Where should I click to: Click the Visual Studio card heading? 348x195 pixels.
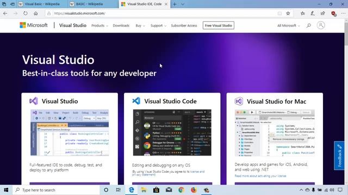point(60,101)
